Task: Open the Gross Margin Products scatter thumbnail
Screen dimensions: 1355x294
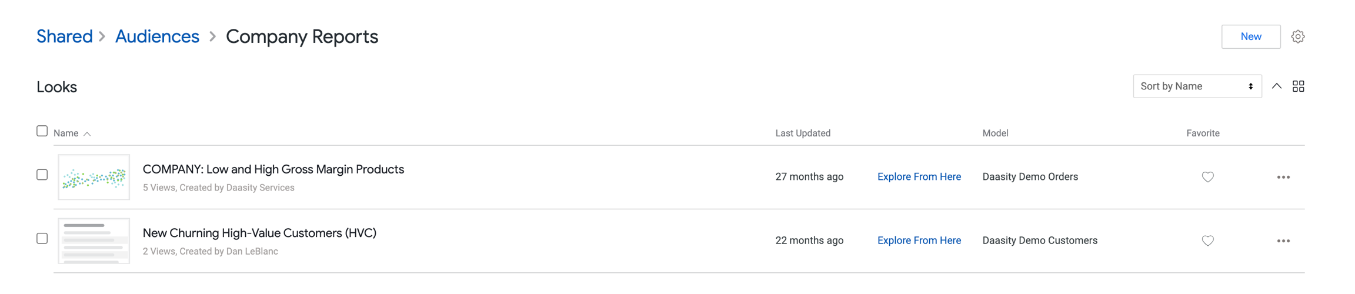Action: click(94, 177)
